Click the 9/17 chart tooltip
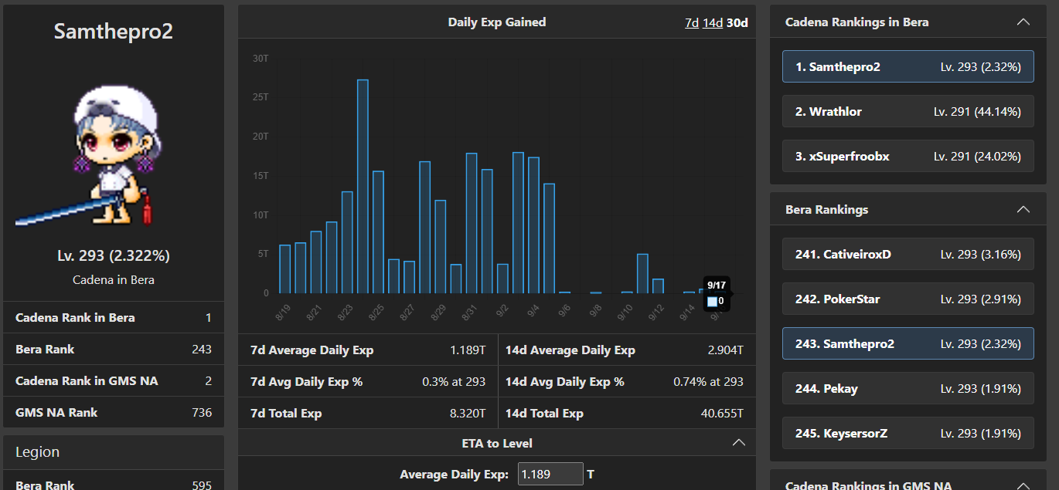Screen dimensions: 1059x490 click(717, 293)
